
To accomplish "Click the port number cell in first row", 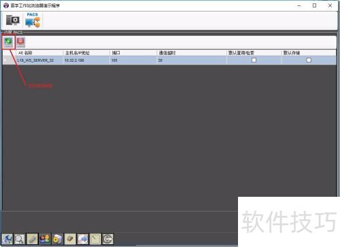I will click(133, 60).
